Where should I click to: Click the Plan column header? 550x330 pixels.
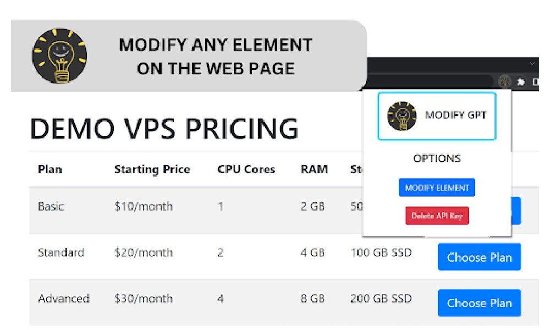(x=50, y=169)
